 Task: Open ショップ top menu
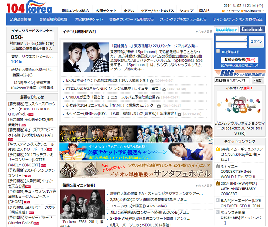(x=186, y=11)
